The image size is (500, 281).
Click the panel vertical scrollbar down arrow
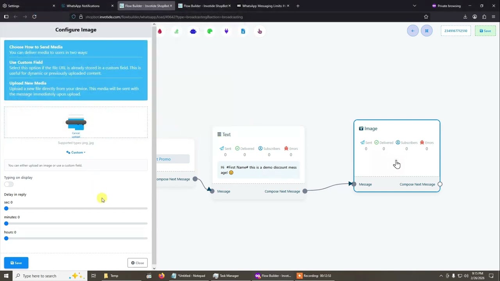click(154, 268)
